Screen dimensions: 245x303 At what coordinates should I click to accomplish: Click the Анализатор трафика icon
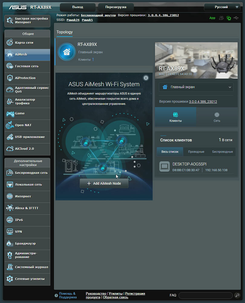(x=10, y=102)
